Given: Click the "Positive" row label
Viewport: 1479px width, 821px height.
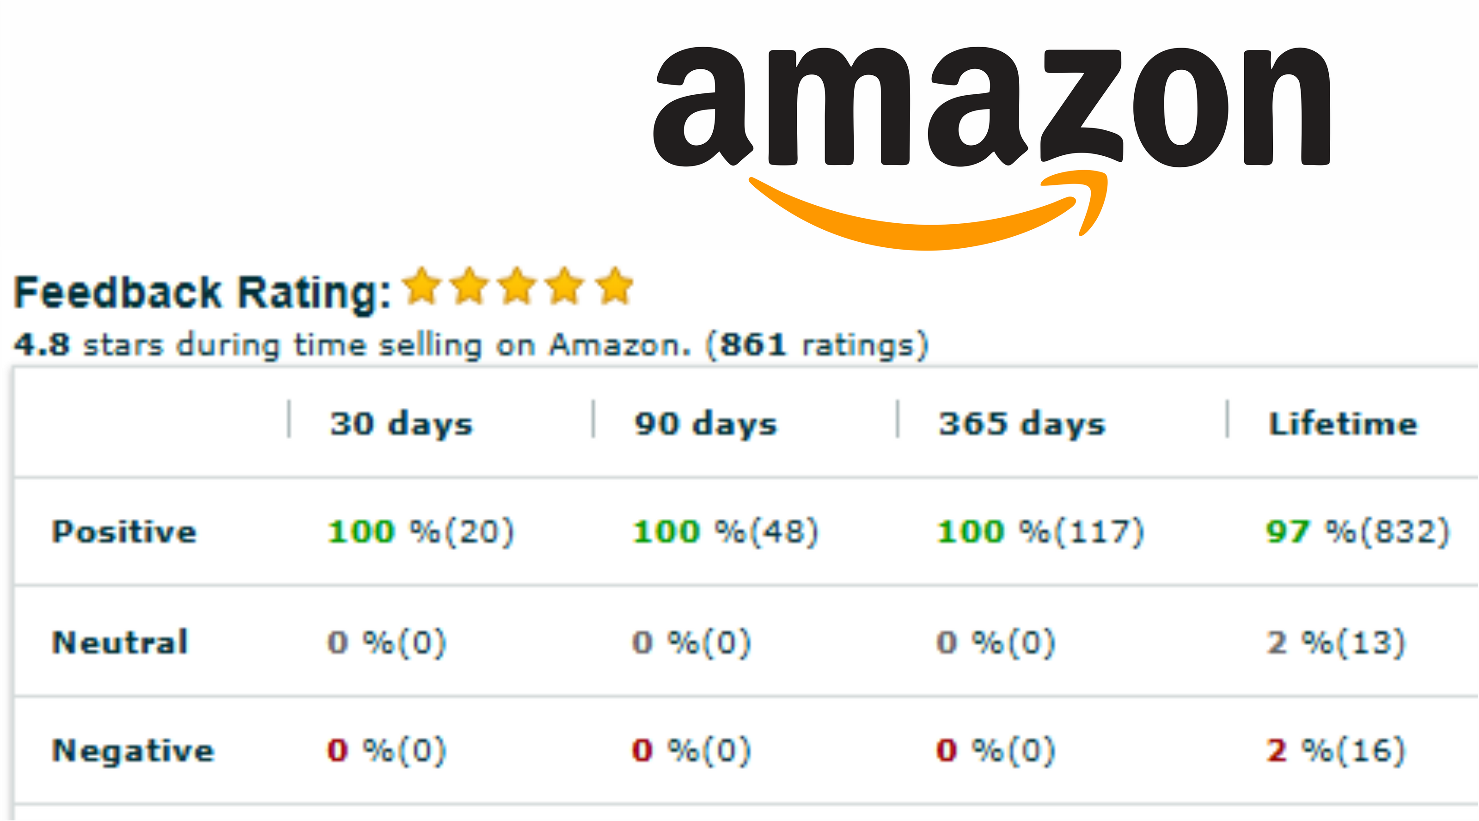Looking at the screenshot, I should [x=124, y=532].
